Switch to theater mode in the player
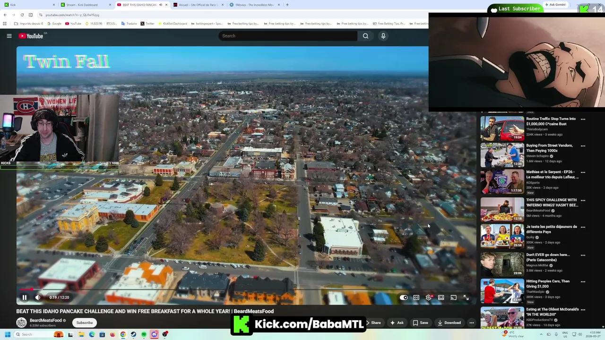605x340 pixels. (441, 297)
